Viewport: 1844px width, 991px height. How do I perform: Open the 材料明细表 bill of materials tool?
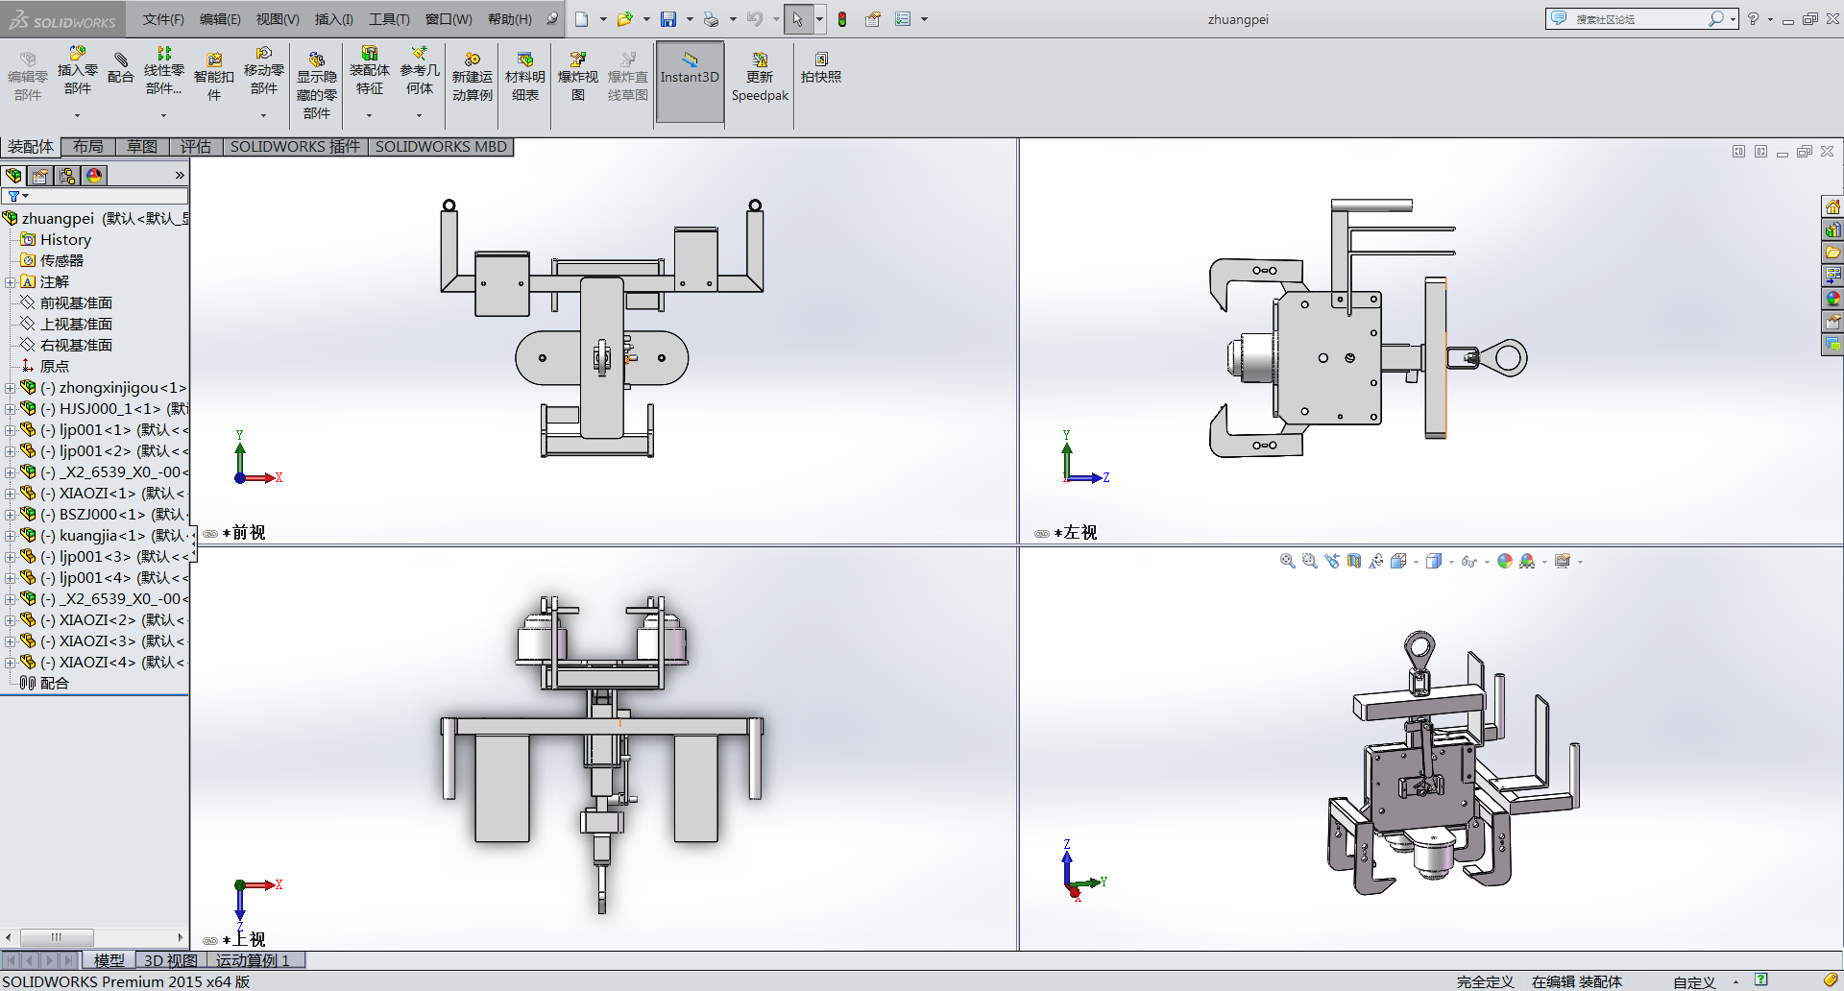(525, 77)
